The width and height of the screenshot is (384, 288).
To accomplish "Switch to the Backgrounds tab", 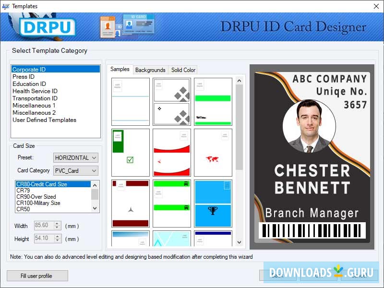I will 150,70.
